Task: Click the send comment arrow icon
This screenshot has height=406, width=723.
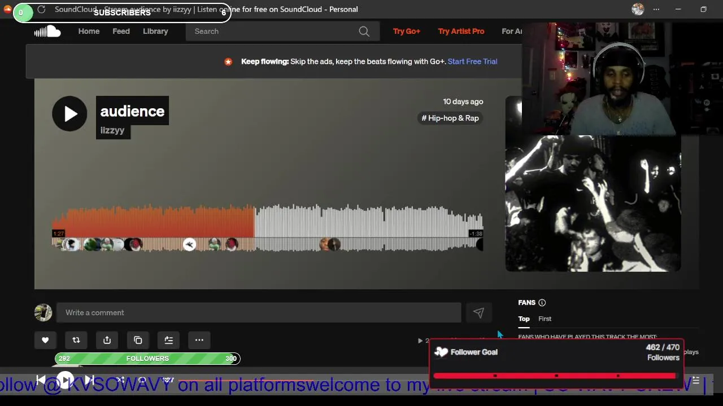Action: point(478,312)
